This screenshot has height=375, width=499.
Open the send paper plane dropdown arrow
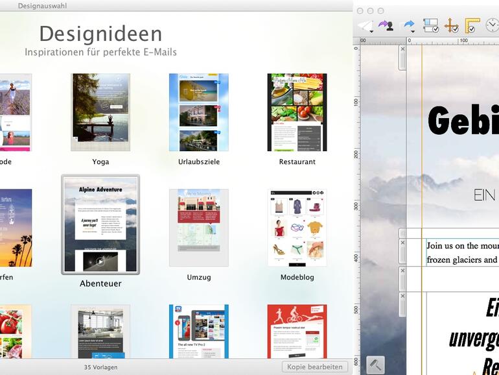pyautogui.click(x=371, y=32)
